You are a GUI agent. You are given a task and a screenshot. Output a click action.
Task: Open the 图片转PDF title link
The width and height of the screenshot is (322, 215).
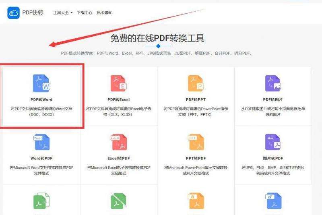(273, 158)
